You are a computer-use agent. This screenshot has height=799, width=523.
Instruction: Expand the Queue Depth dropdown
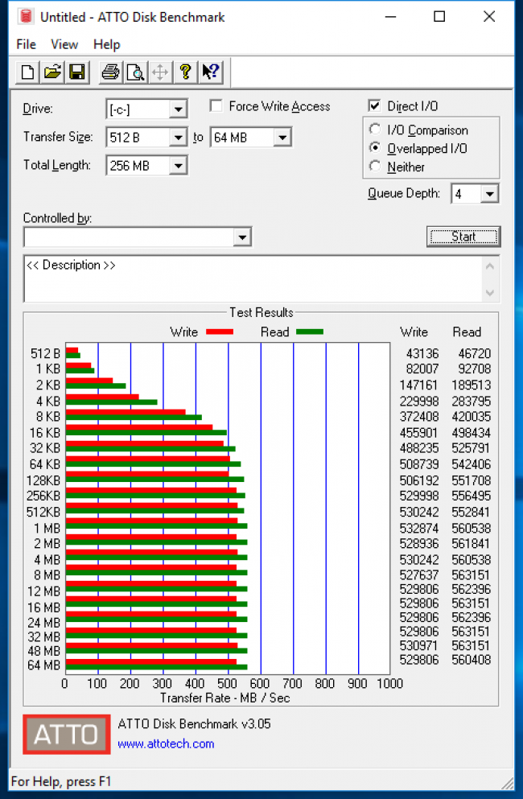[489, 194]
